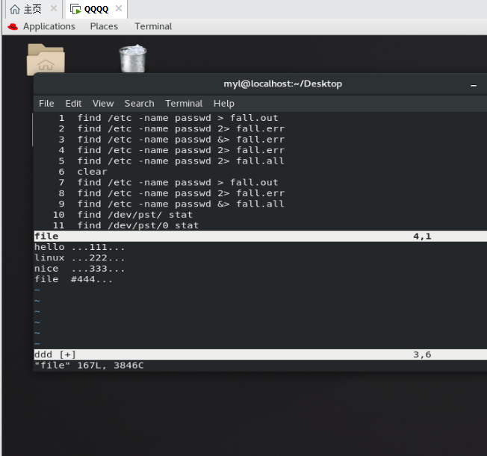Click line 4 find command
This screenshot has width=487, height=456.
coord(181,150)
